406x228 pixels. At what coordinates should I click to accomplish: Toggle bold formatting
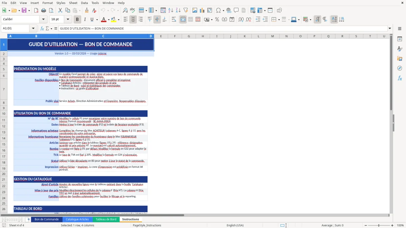click(x=77, y=19)
